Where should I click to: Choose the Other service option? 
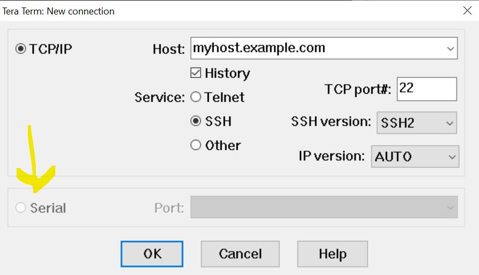coord(196,145)
